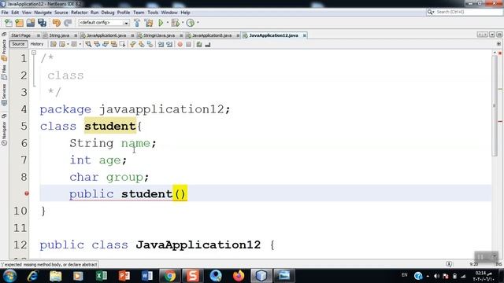Image resolution: width=504 pixels, height=283 pixels.
Task: Click the Save All icon
Action: 42,23
